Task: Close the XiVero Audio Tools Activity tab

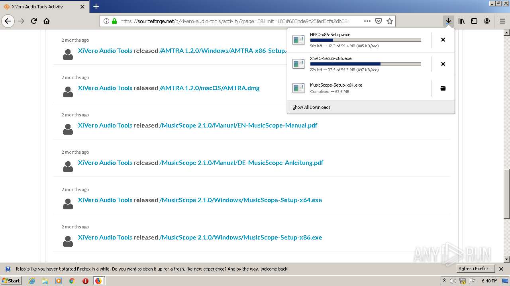Action: pyautogui.click(x=82, y=7)
